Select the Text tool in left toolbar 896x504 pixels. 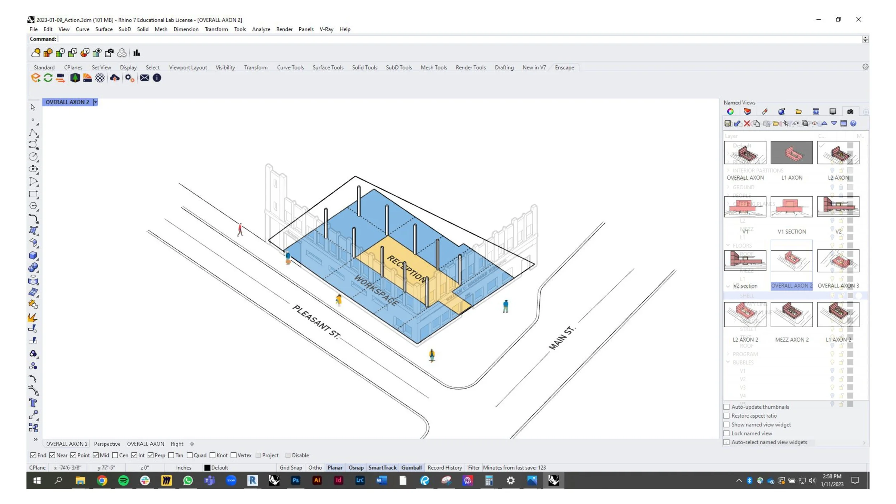(33, 403)
